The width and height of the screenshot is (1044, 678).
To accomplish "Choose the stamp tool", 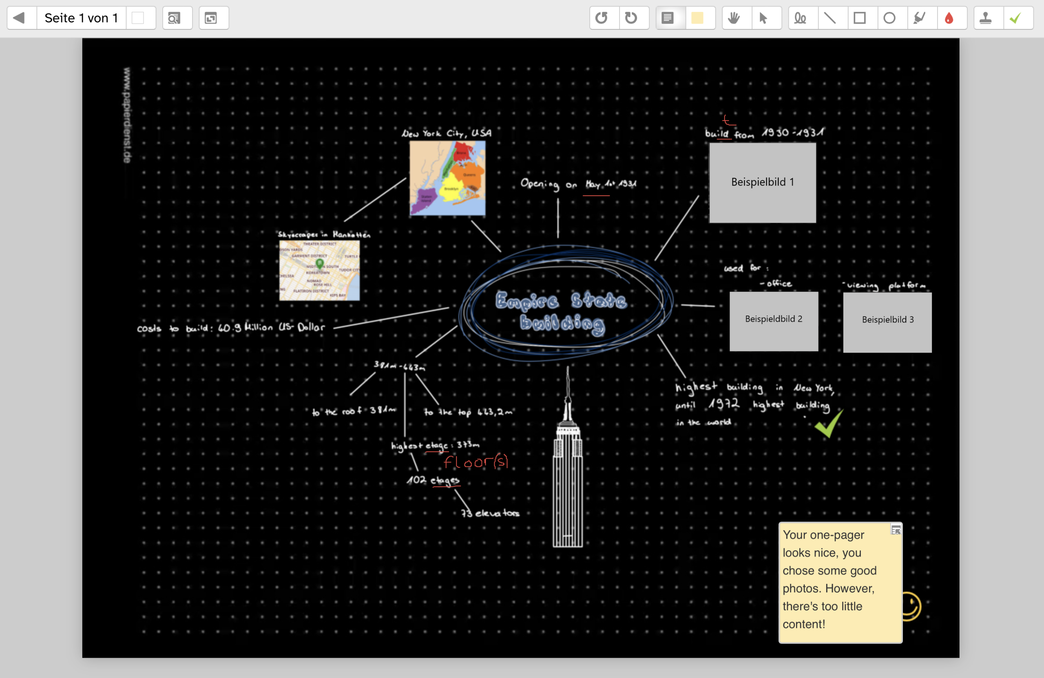I will coord(986,18).
